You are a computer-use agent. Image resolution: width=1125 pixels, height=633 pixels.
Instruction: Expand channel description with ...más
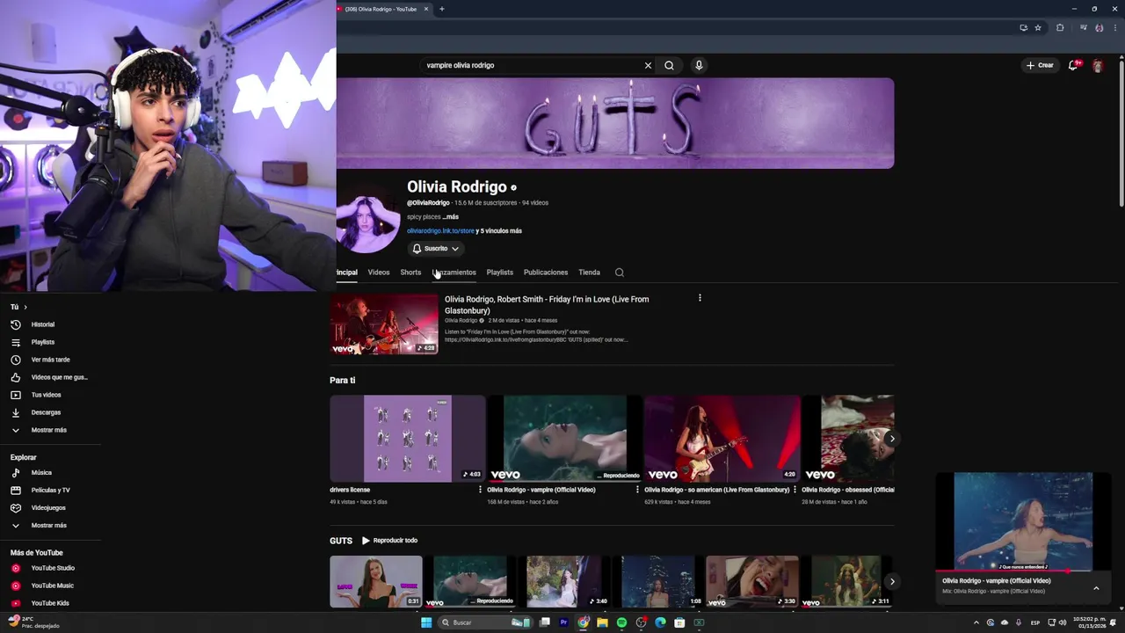coord(451,216)
